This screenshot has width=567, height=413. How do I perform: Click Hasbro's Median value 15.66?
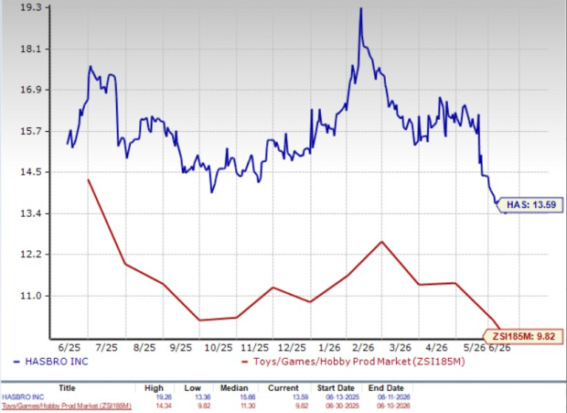point(248,397)
